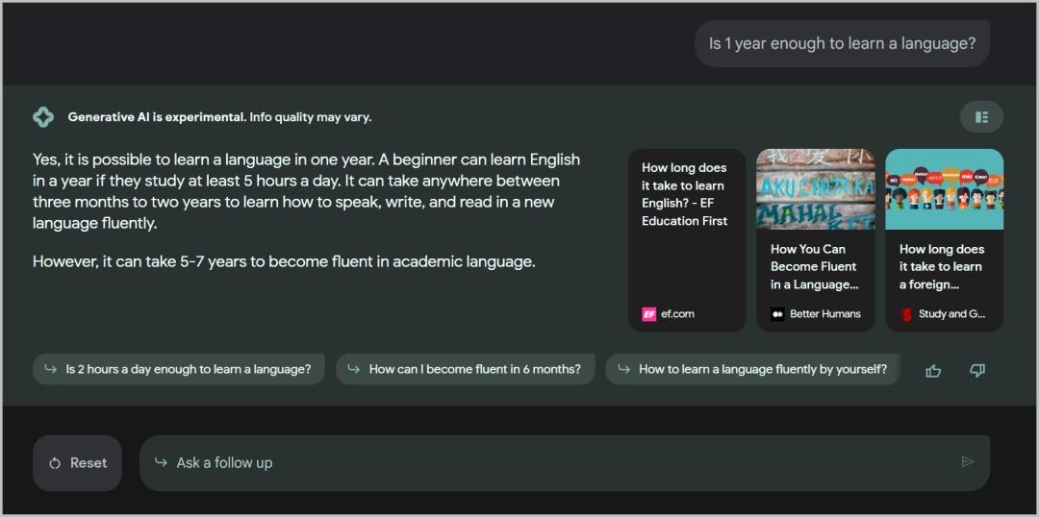Select "Is 2 hours a day enough" suggestion
The height and width of the screenshot is (517, 1039).
point(179,369)
